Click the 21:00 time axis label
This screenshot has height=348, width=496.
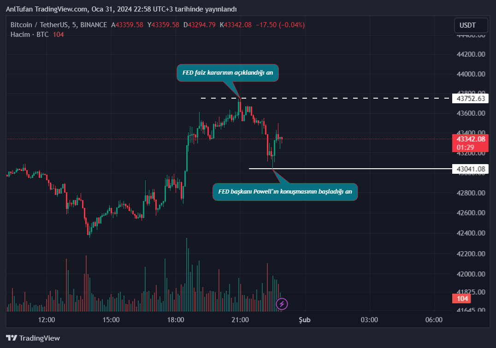pos(240,319)
